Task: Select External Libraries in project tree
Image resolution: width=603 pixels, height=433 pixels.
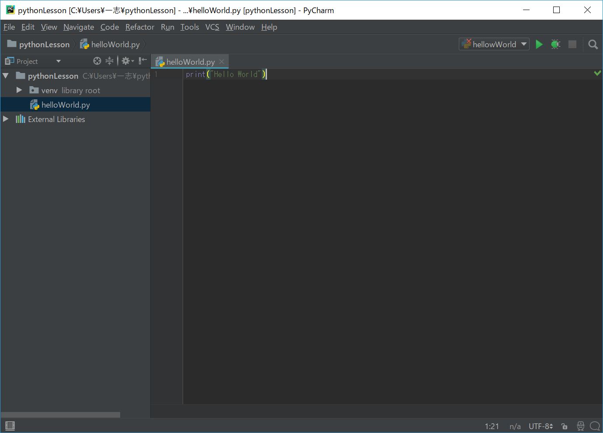Action: click(x=75, y=119)
